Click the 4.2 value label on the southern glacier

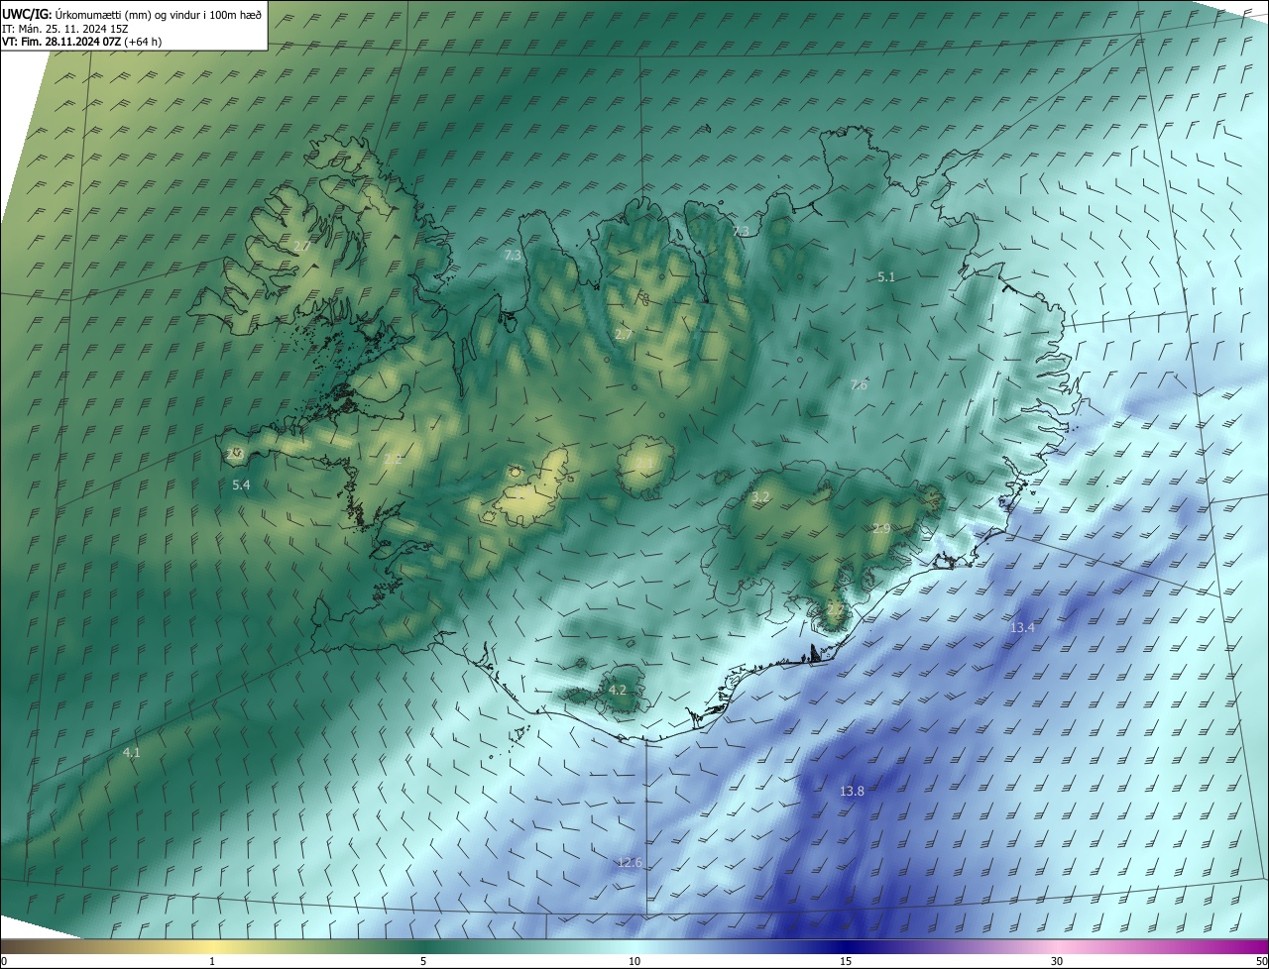[618, 690]
